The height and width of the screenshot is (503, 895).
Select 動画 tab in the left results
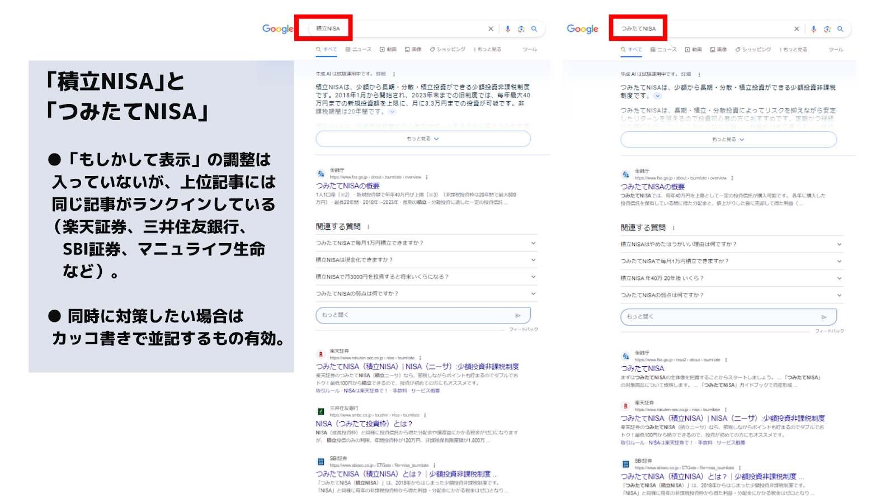tap(388, 49)
